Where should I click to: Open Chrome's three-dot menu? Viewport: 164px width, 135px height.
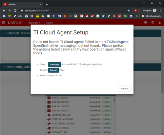point(160,10)
